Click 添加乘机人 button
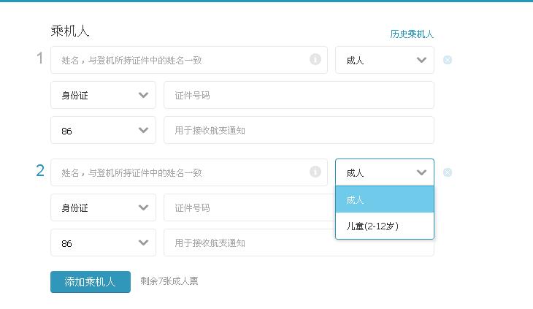 (91, 282)
